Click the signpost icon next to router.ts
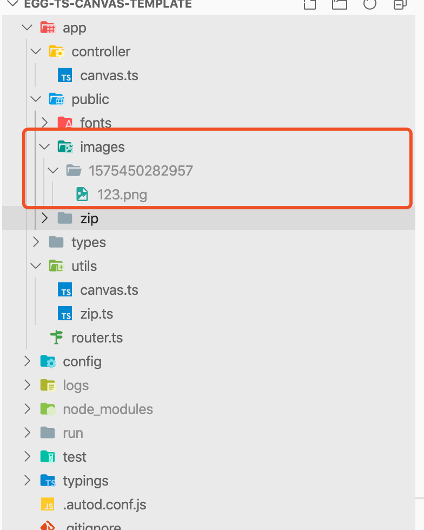The image size is (424, 530). click(x=56, y=337)
